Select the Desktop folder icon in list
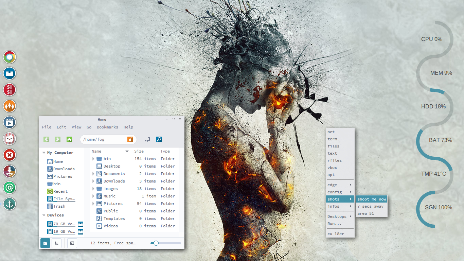The width and height of the screenshot is (464, 261). pyautogui.click(x=99, y=166)
